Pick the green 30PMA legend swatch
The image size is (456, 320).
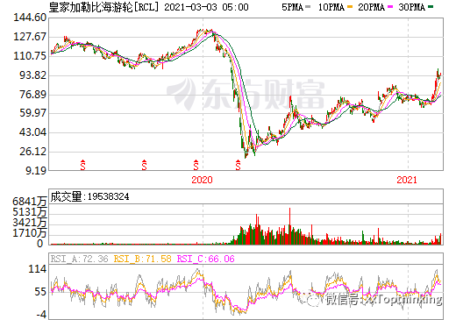tap(431, 7)
